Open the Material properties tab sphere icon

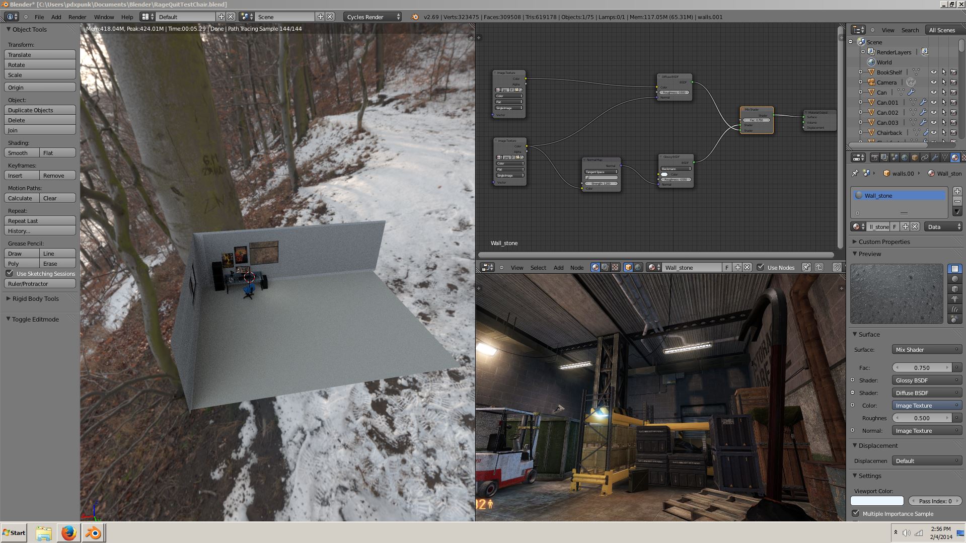(955, 158)
